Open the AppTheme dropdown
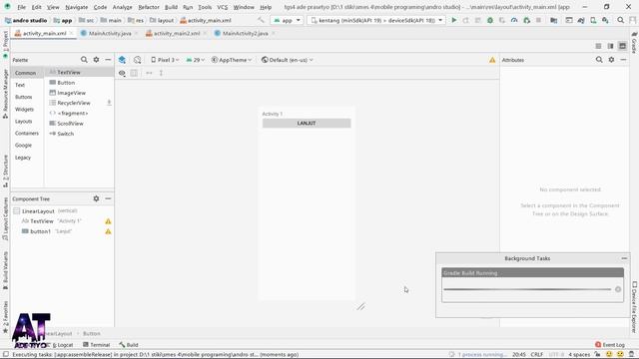This screenshot has width=639, height=359. 232,60
